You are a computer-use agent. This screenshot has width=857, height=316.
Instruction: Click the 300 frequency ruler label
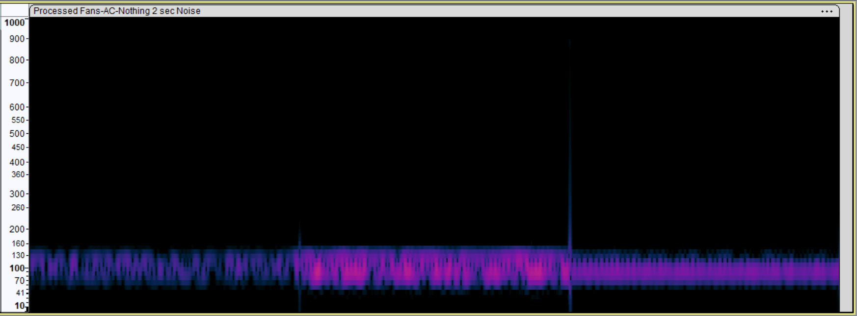pyautogui.click(x=17, y=194)
